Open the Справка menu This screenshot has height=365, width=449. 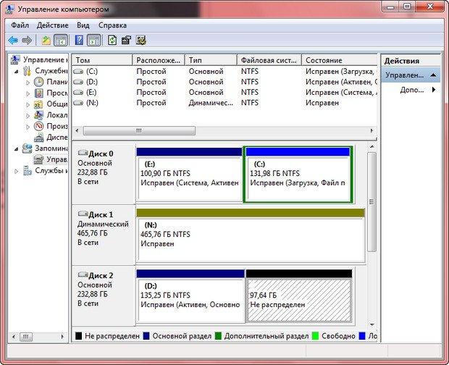pos(112,25)
